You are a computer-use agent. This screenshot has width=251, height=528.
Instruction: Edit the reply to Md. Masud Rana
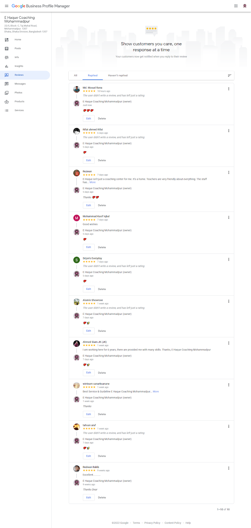88,118
